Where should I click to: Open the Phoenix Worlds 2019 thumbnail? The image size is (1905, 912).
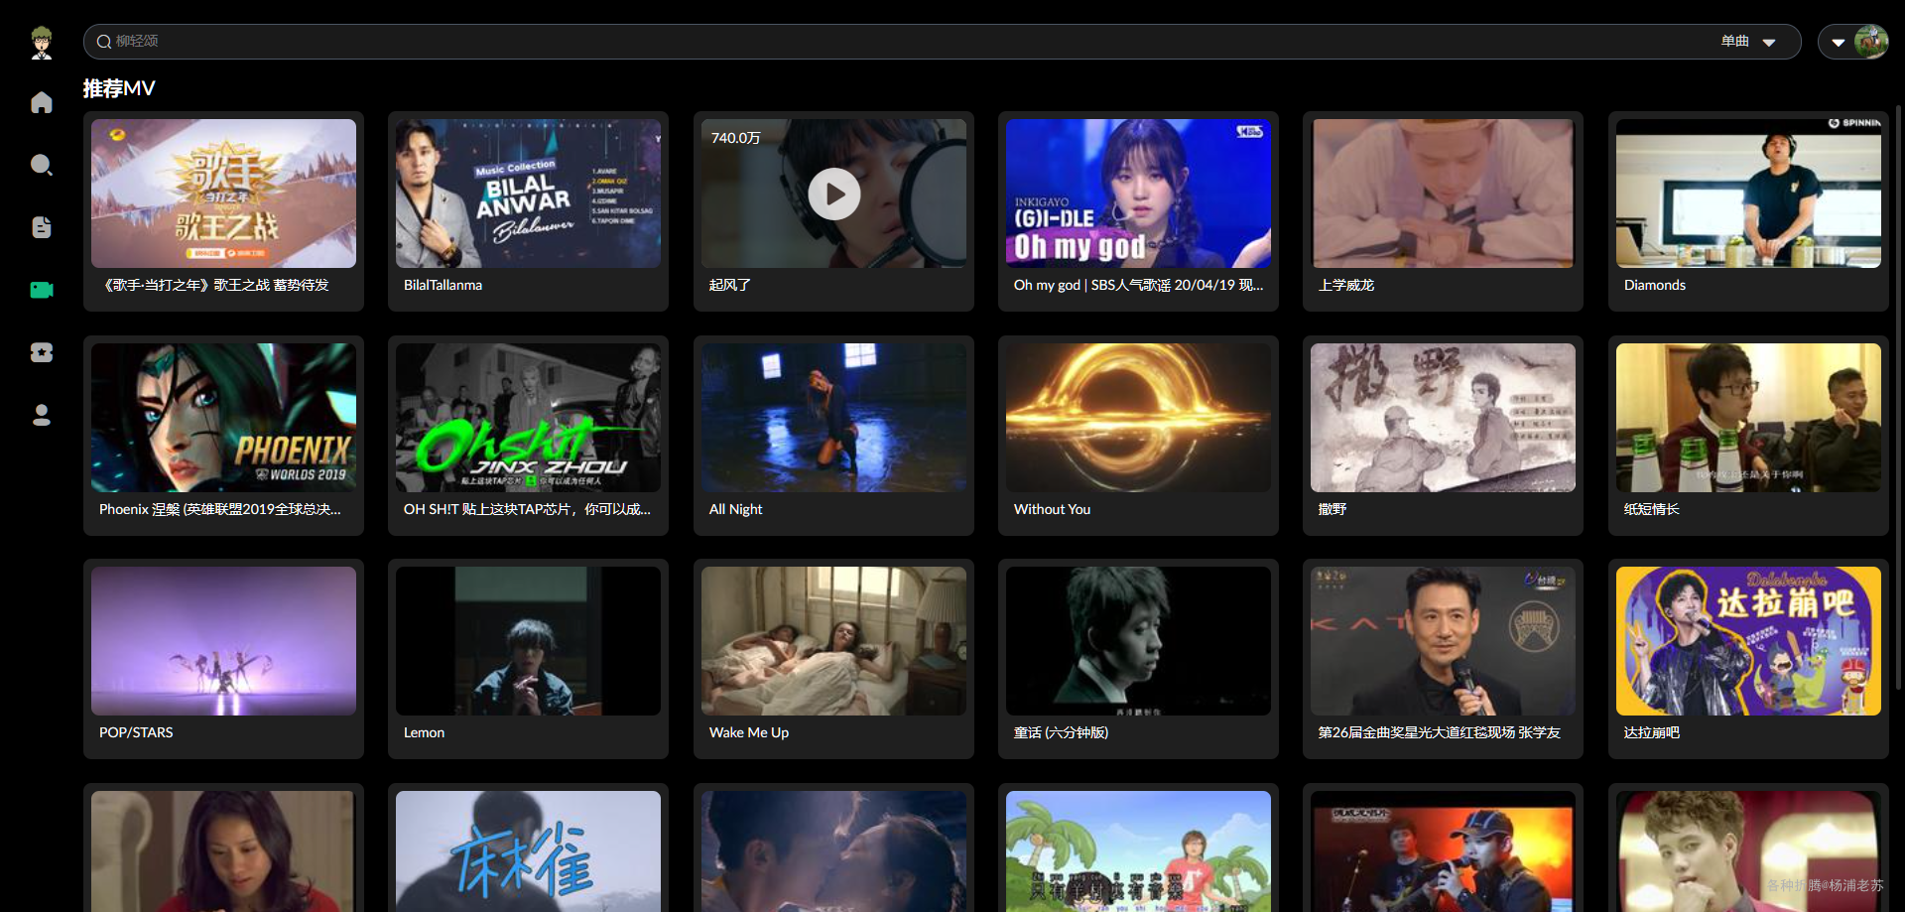tap(223, 418)
